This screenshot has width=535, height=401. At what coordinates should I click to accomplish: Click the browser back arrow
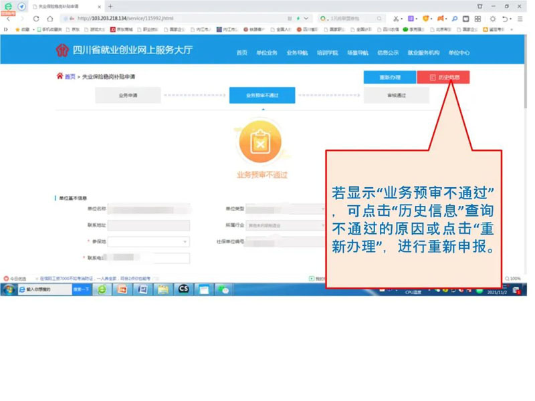tap(8, 19)
